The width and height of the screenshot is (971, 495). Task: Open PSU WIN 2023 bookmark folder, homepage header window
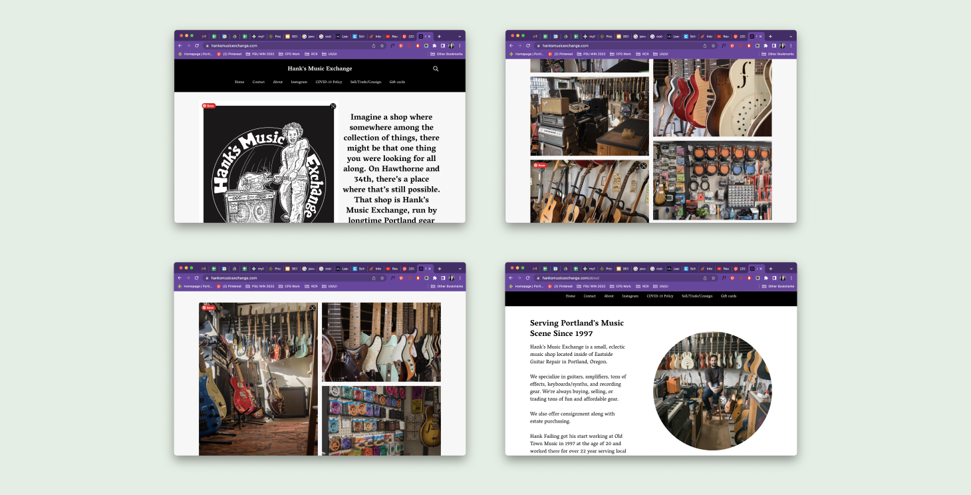point(261,54)
